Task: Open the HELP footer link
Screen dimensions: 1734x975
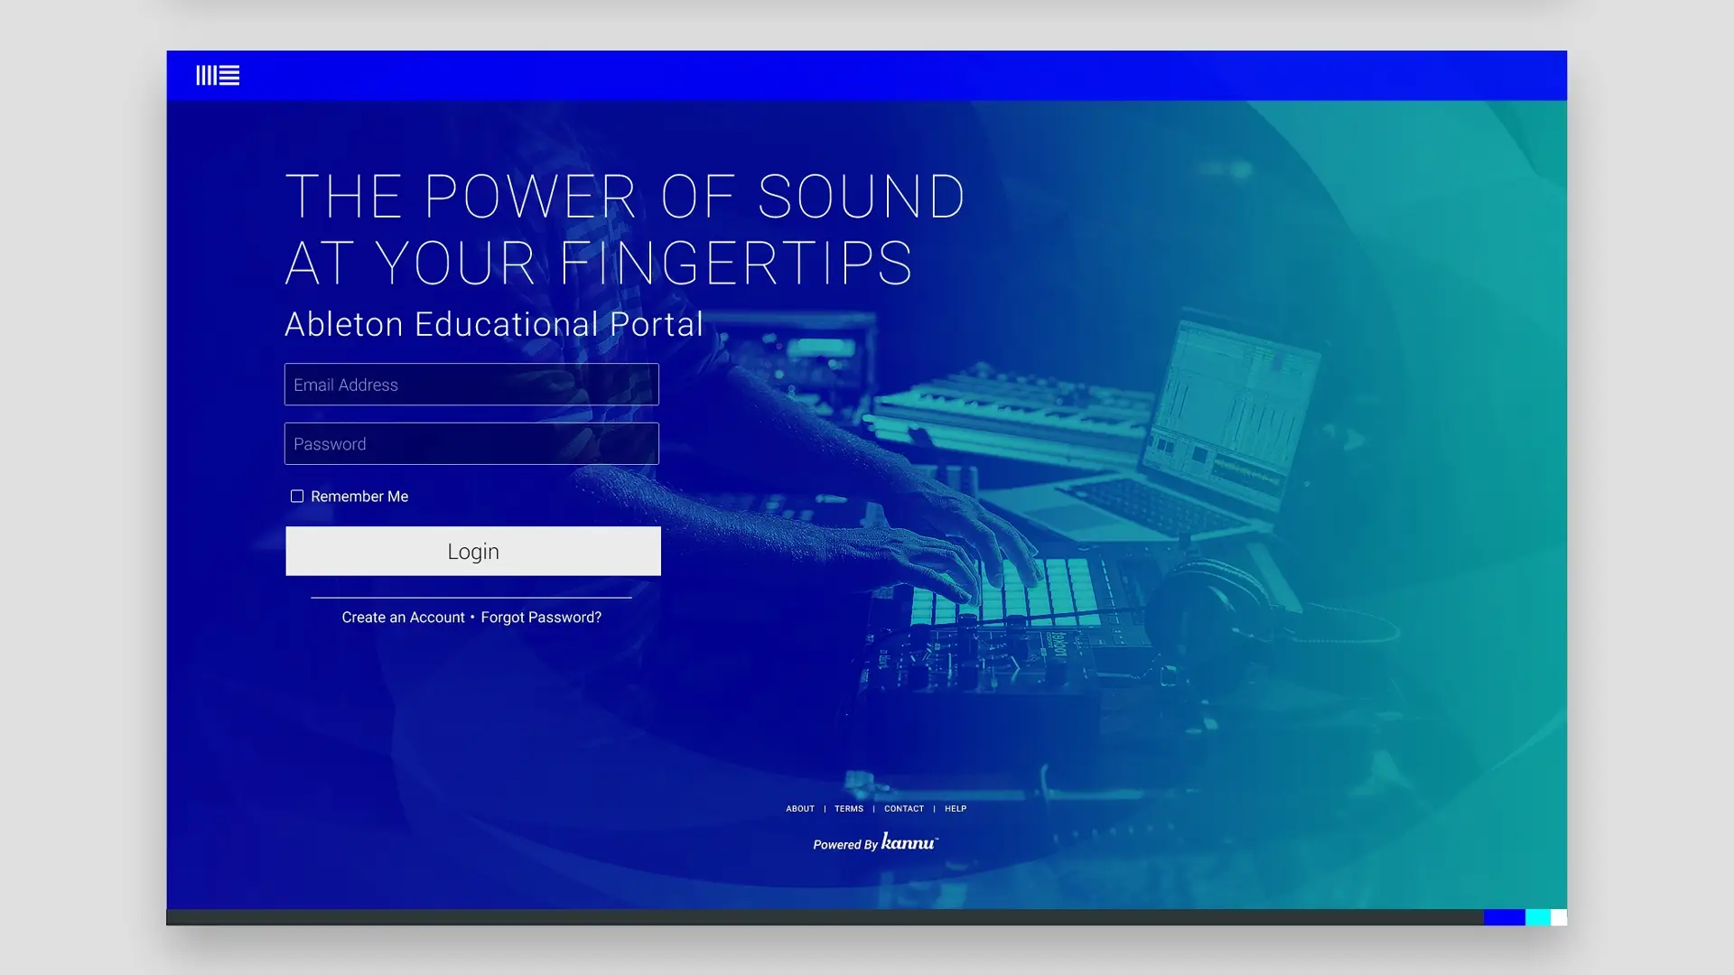Action: click(956, 809)
